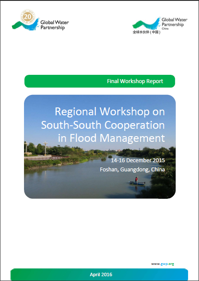Click the Chinese text under the China logo

pyautogui.click(x=146, y=32)
